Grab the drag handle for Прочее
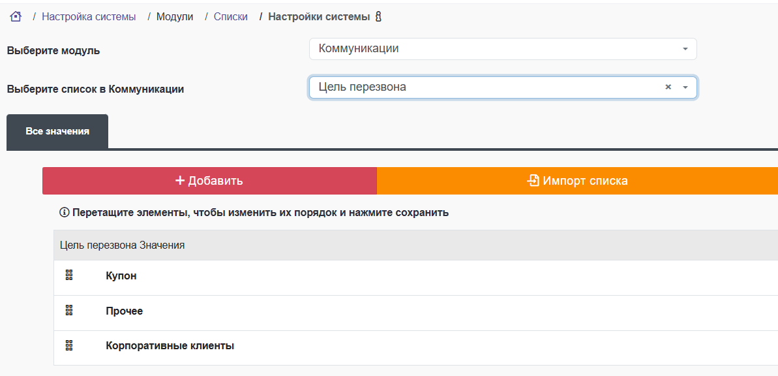778x376 pixels. point(69,311)
